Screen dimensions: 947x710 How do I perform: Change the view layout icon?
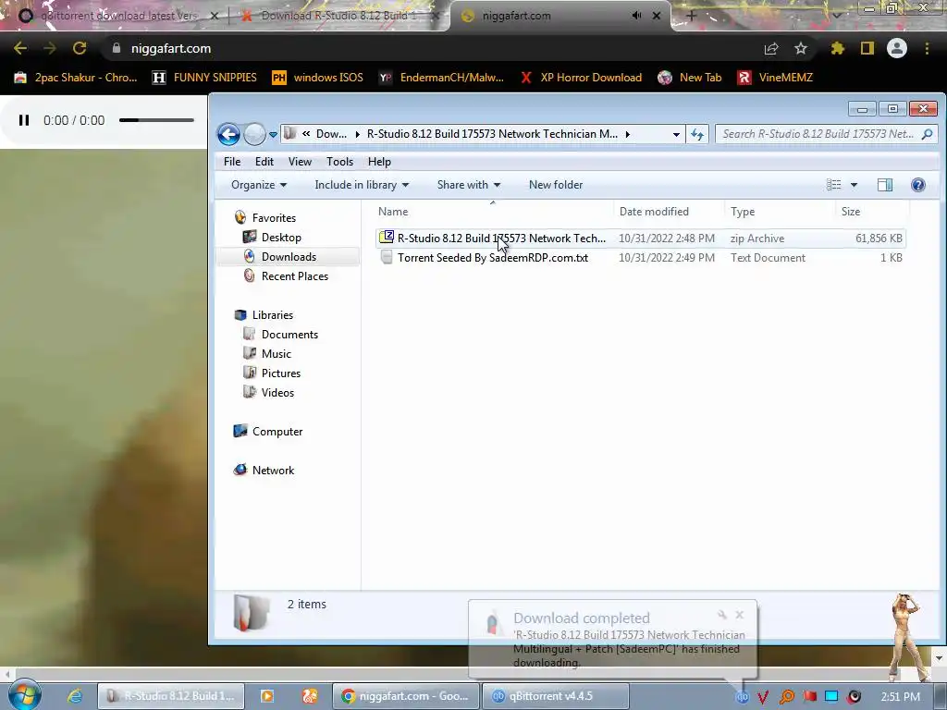[x=833, y=185]
